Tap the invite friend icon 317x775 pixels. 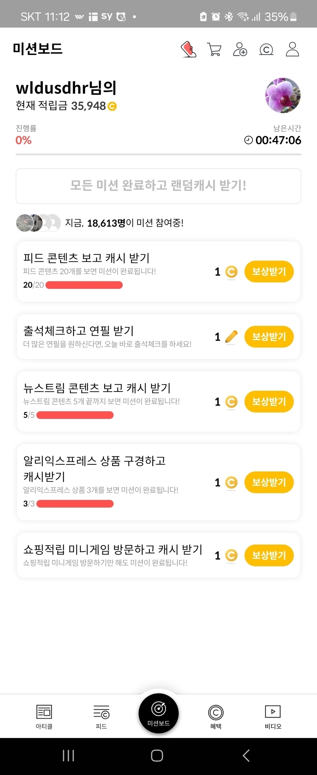click(240, 50)
